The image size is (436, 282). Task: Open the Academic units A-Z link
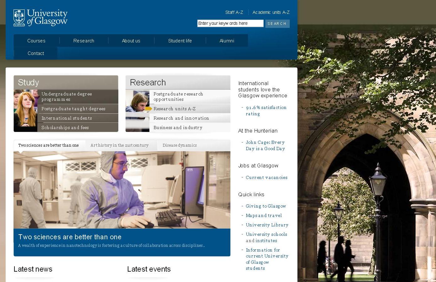pos(271,12)
